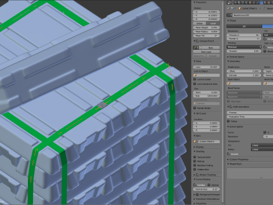Enable Lock Camera to View checkbox
273x205 pixels.
(x=195, y=84)
